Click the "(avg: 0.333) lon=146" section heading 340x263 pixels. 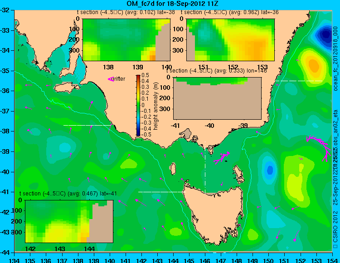click(x=240, y=71)
